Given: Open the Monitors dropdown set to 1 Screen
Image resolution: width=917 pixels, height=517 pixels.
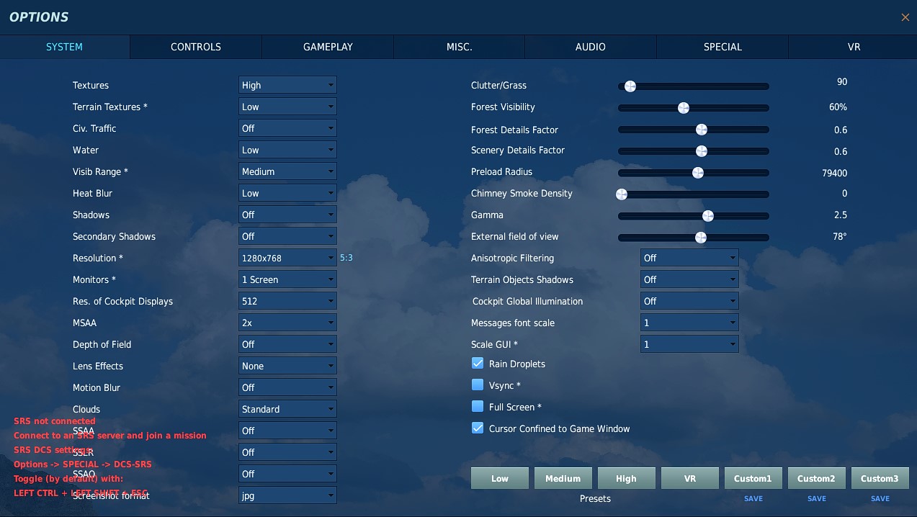Looking at the screenshot, I should tap(287, 279).
